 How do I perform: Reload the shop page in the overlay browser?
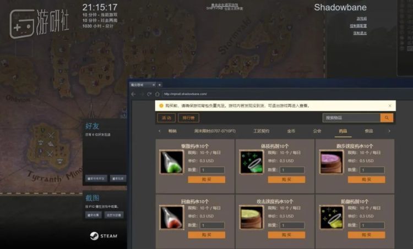[149, 94]
